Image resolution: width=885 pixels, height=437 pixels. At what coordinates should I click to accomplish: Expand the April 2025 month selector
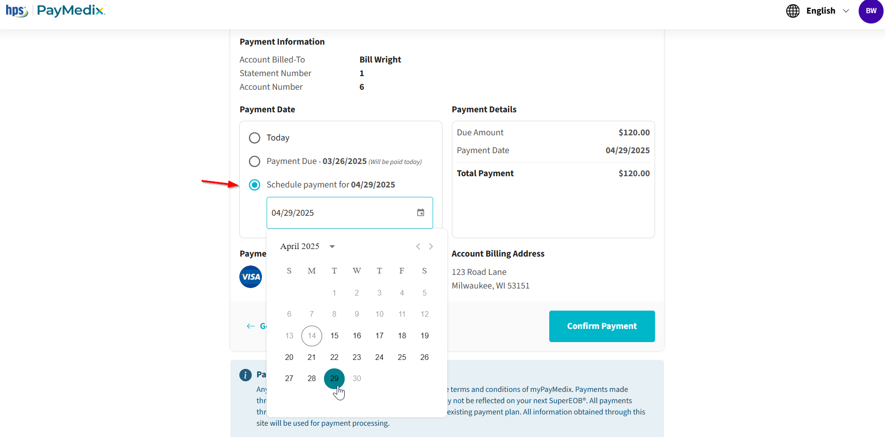tap(332, 247)
